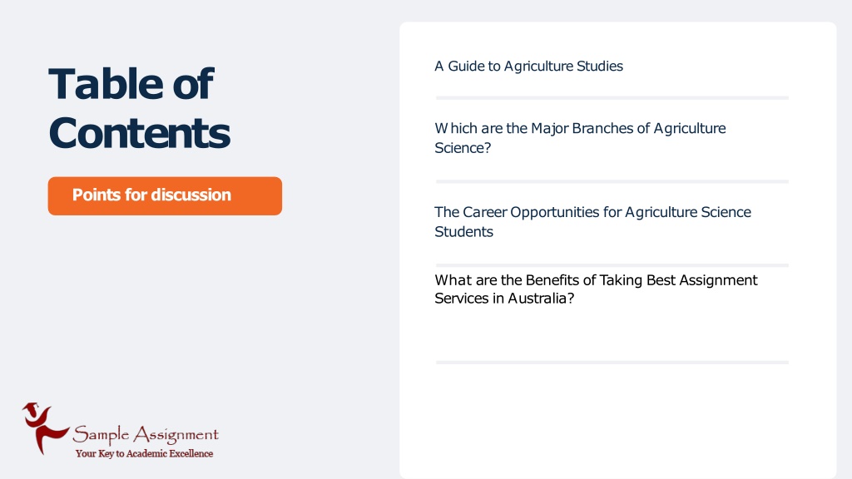Click empty white area below last divider
The height and width of the screenshot is (479, 852).
617,421
